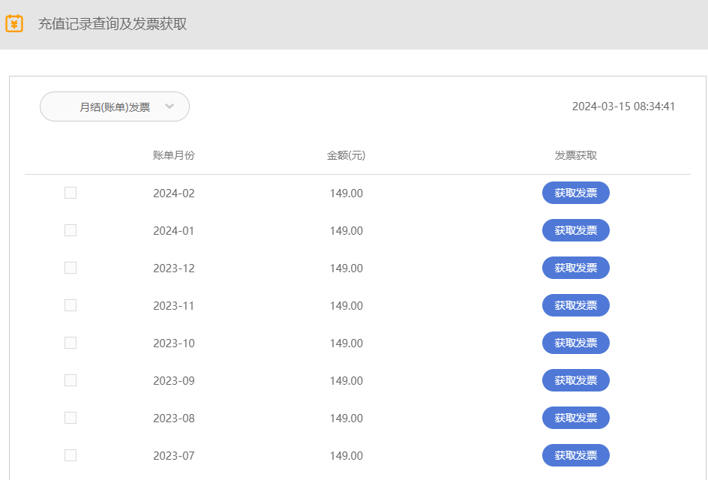Click the 金额(元) column header
Screen dimensions: 708x480
click(x=346, y=155)
